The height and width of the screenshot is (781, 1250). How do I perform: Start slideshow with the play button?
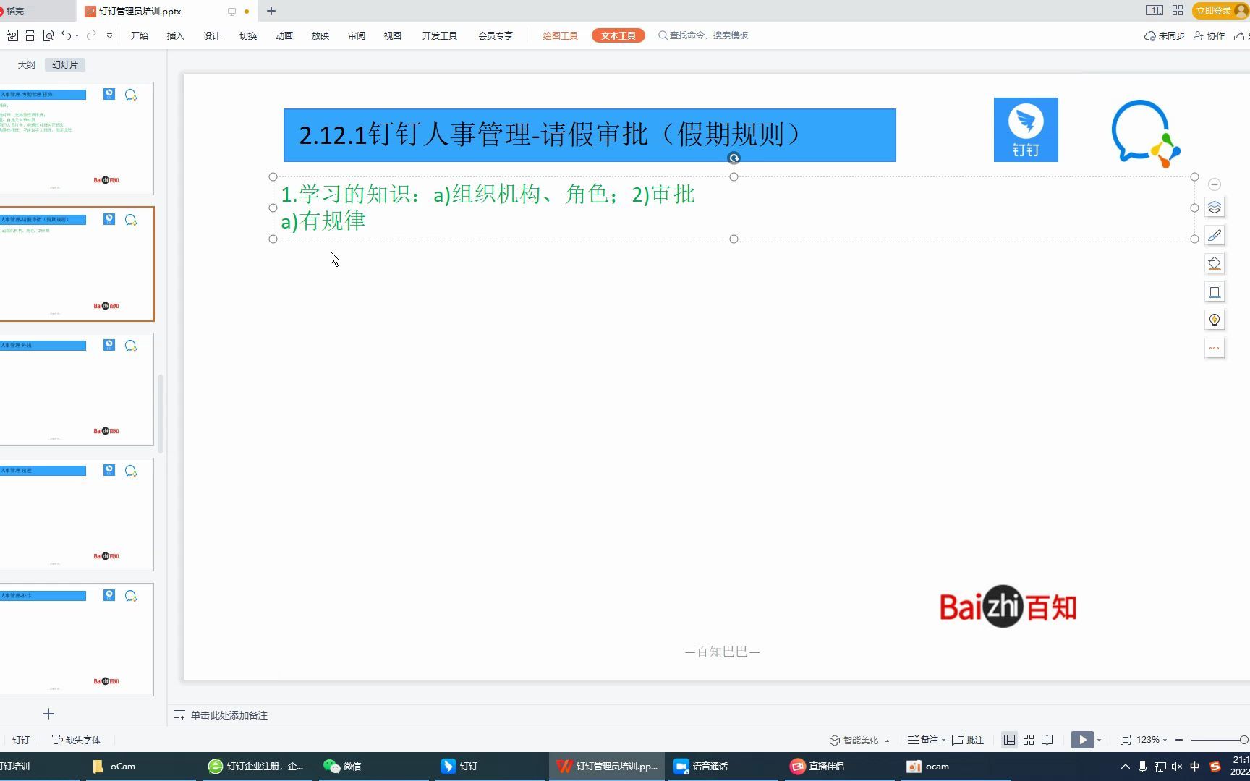click(1082, 739)
